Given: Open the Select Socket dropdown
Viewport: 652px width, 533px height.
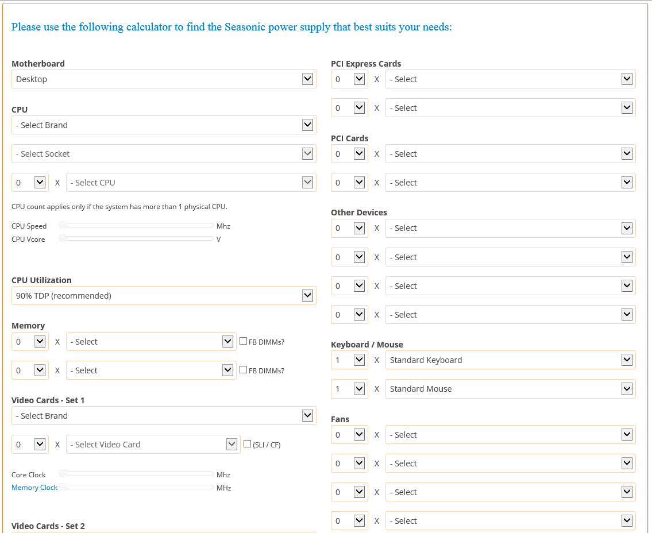Looking at the screenshot, I should tap(164, 154).
